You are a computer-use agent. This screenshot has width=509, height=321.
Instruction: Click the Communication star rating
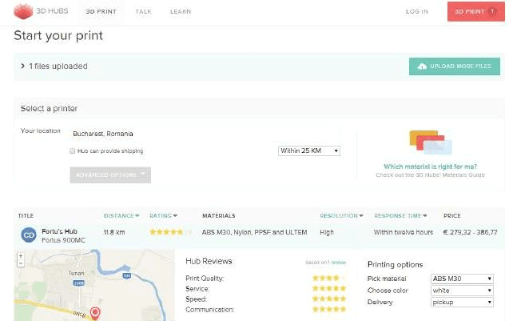(x=329, y=309)
